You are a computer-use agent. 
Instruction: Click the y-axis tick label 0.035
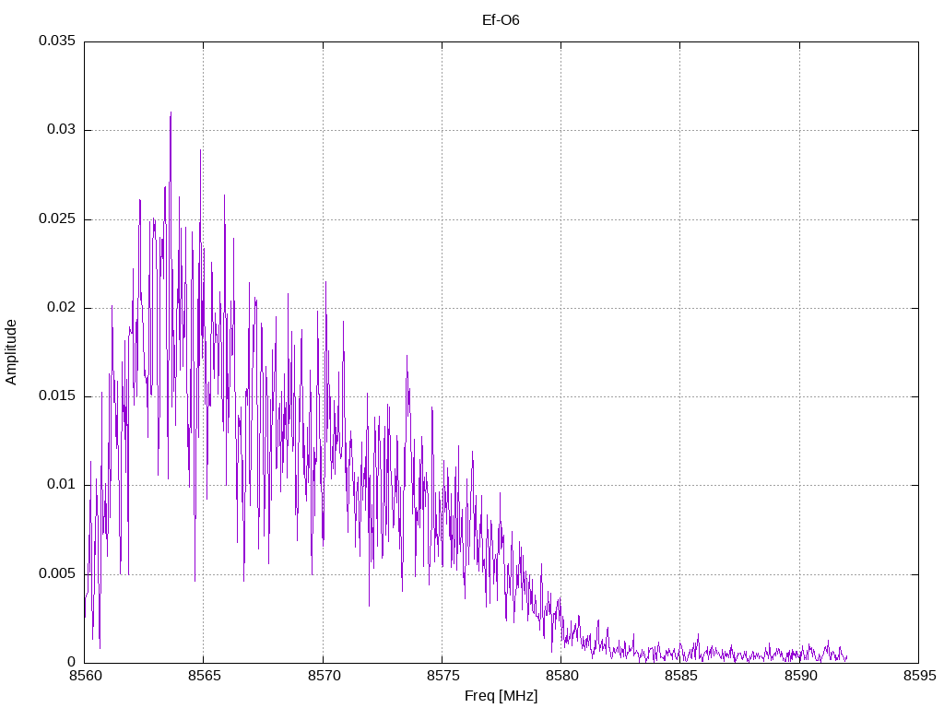point(57,41)
